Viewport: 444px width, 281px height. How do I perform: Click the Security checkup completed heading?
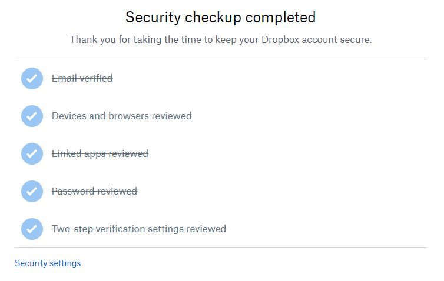point(221,18)
